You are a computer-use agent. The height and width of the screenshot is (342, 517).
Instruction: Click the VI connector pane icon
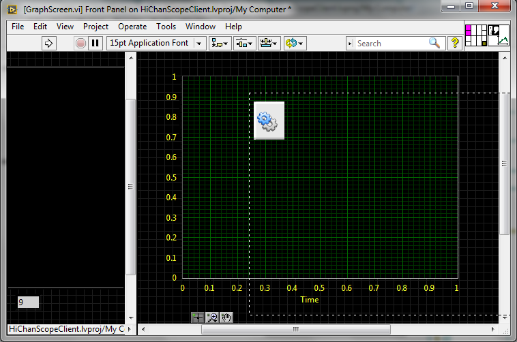[475, 35]
